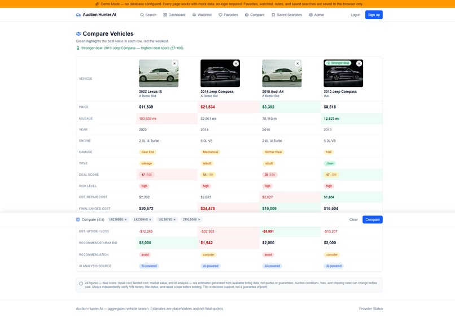Remove the third vehicle chip in compare bar
The height and width of the screenshot is (317, 455).
click(x=174, y=220)
